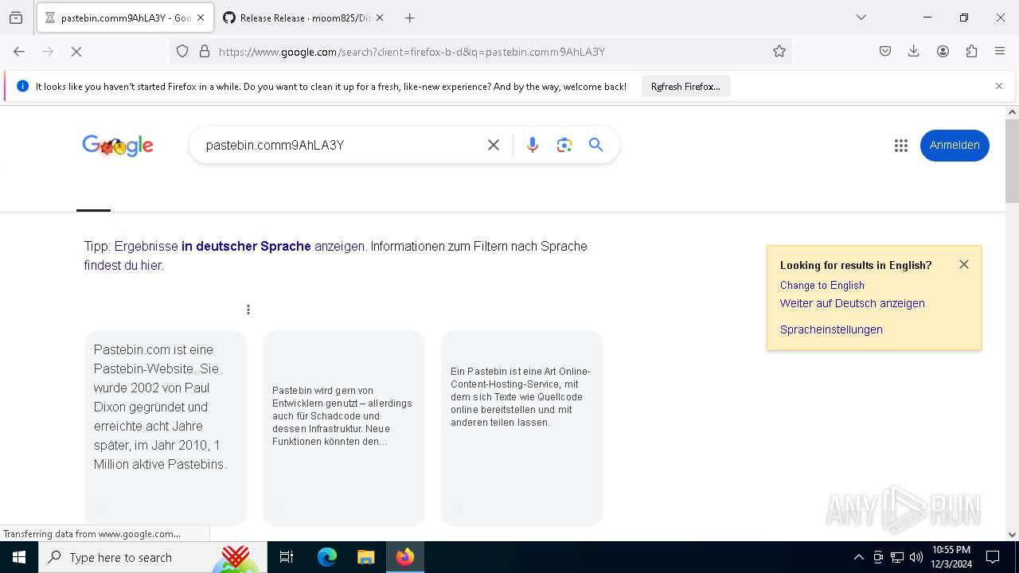Stop loading the page
Image resolution: width=1019 pixels, height=573 pixels.
[x=76, y=52]
